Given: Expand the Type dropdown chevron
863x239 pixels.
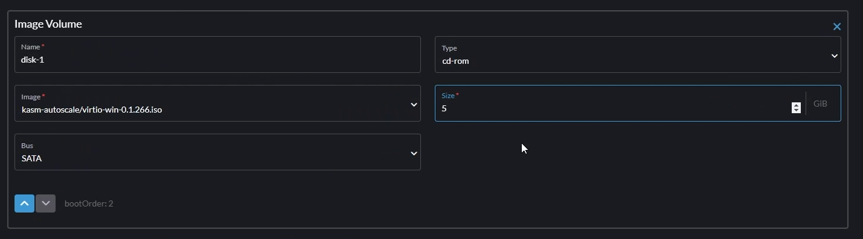Looking at the screenshot, I should pyautogui.click(x=834, y=55).
